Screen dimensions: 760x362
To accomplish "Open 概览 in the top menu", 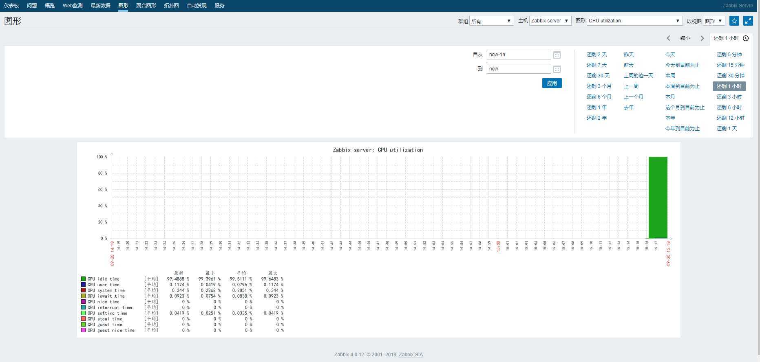I will click(50, 6).
